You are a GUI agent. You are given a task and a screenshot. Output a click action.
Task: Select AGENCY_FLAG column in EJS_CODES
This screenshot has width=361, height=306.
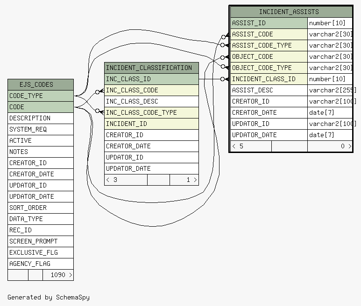click(41, 264)
